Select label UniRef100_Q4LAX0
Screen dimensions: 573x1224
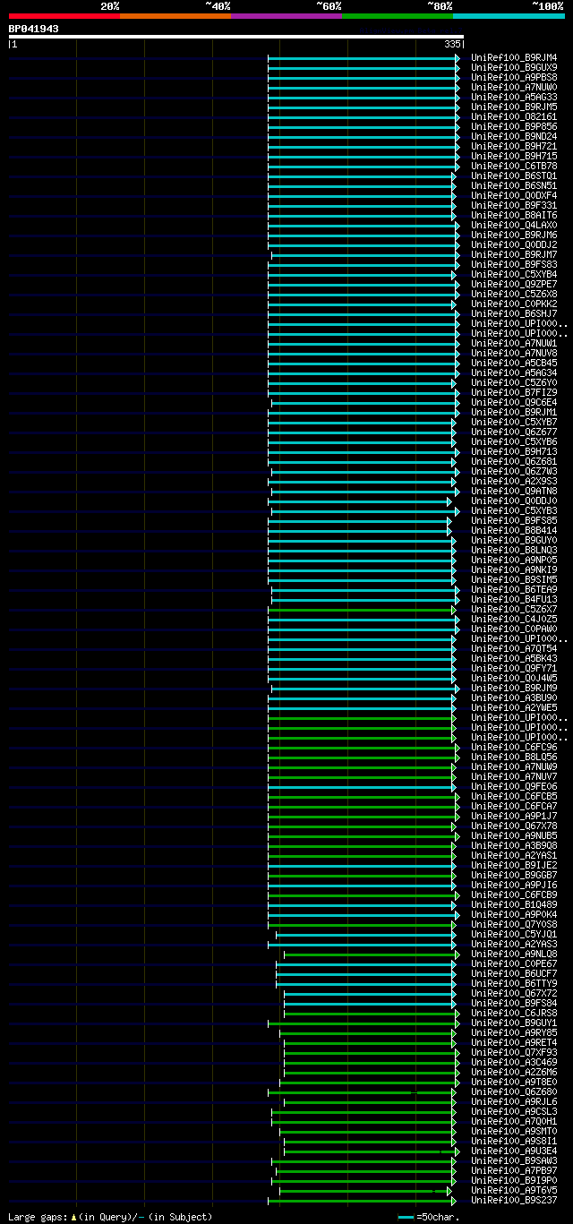point(514,226)
